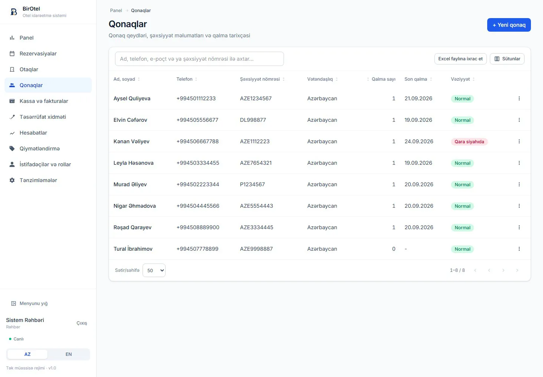
Task: Click the + Yeni qonaq button
Action: (x=509, y=25)
